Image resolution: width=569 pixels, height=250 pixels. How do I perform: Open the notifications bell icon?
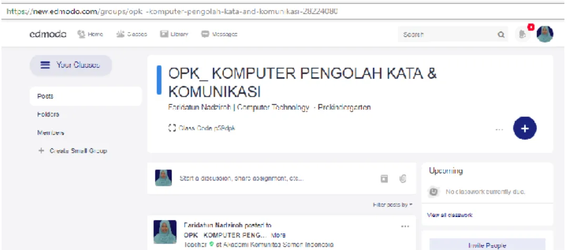tap(522, 34)
